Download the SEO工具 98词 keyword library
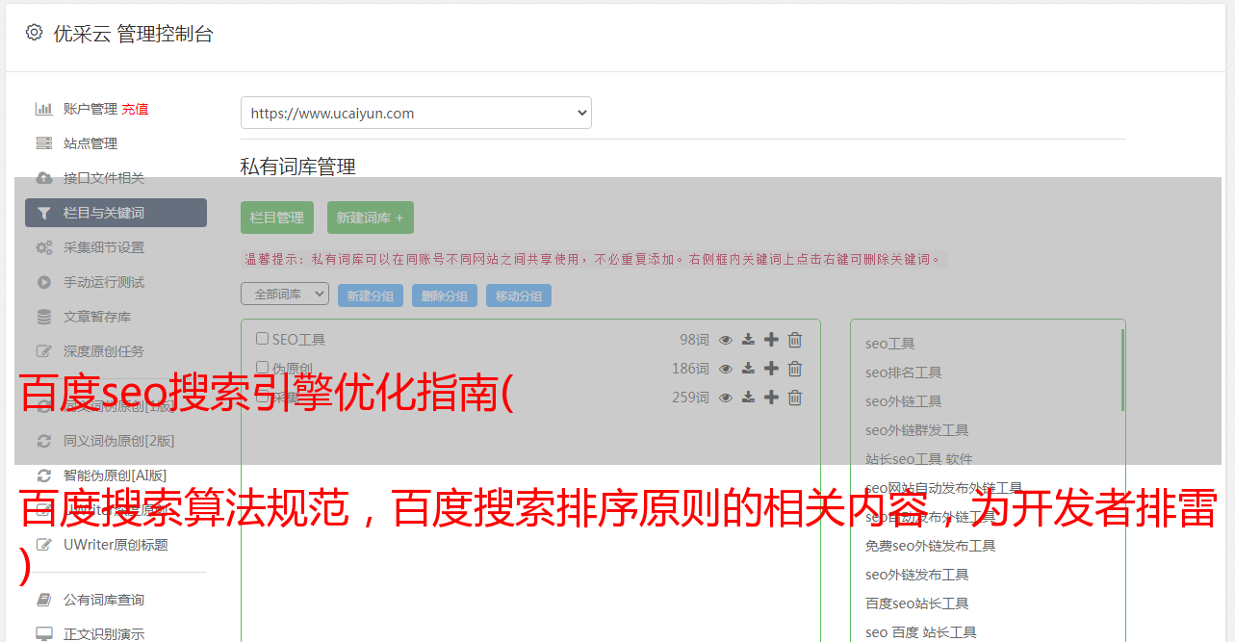The width and height of the screenshot is (1235, 642). click(748, 340)
